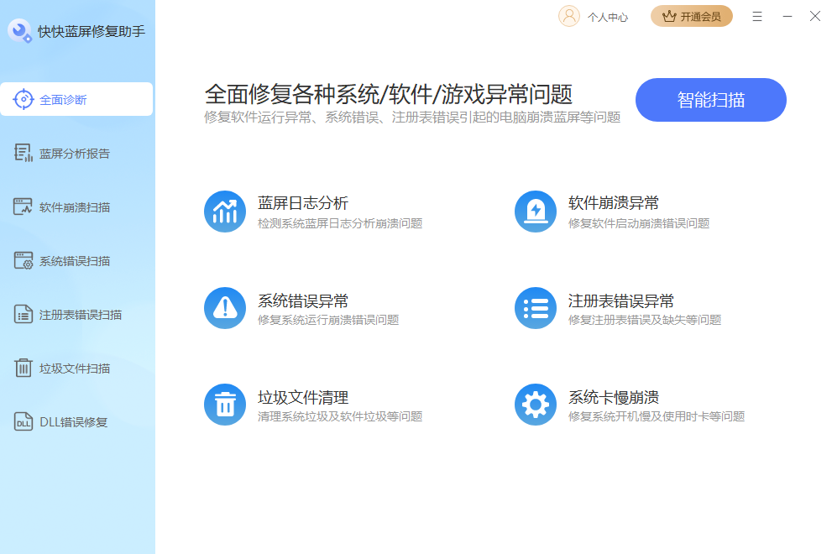Click the 垃圾文件清理 trash icon
832x554 pixels.
point(225,405)
